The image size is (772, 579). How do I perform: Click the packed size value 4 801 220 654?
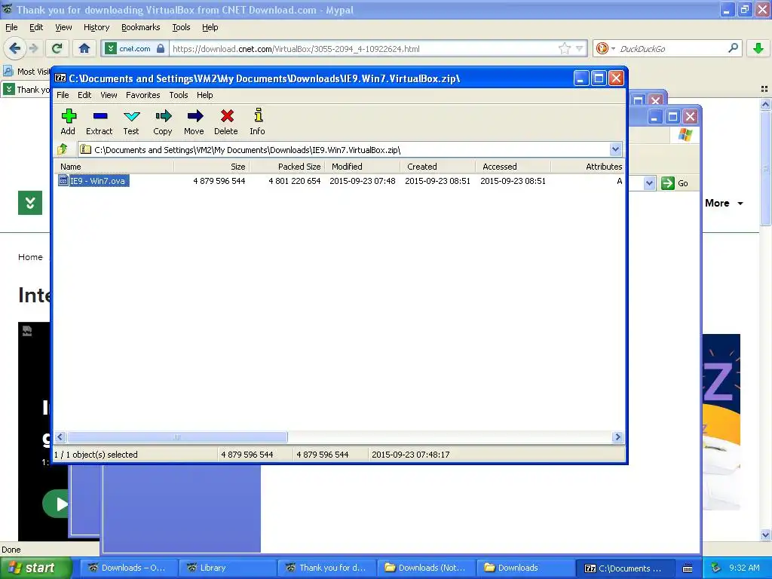coord(295,181)
